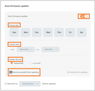
Task: Choose Fri as update day
Action: click(x=70, y=32)
